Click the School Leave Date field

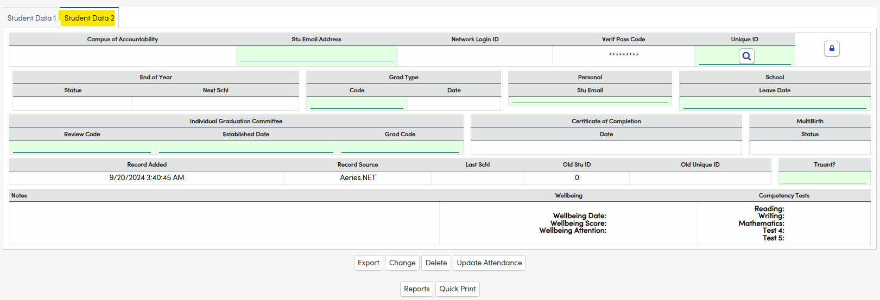pyautogui.click(x=775, y=103)
